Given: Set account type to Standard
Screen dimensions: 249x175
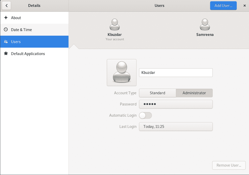Looking at the screenshot, I should (x=157, y=93).
